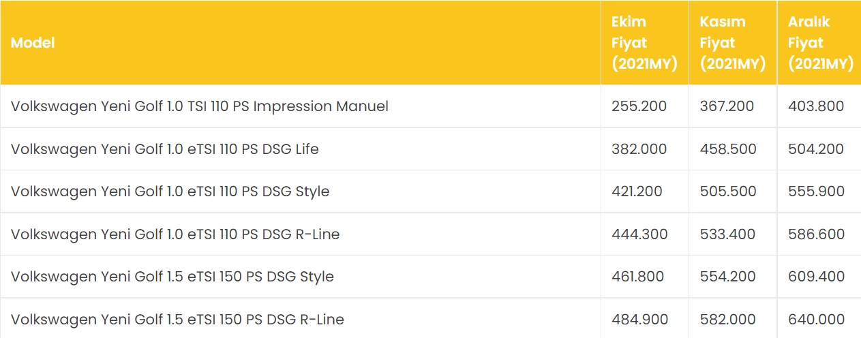
Task: Click the 640.000 price cell
Action: (816, 319)
